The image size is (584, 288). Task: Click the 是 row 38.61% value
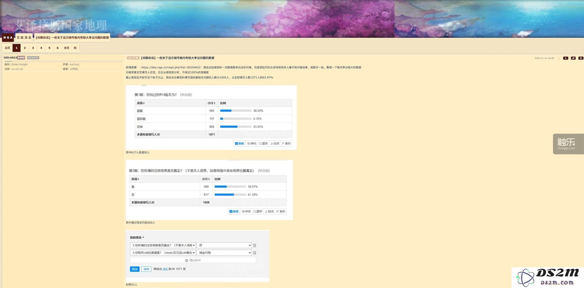tap(253, 187)
